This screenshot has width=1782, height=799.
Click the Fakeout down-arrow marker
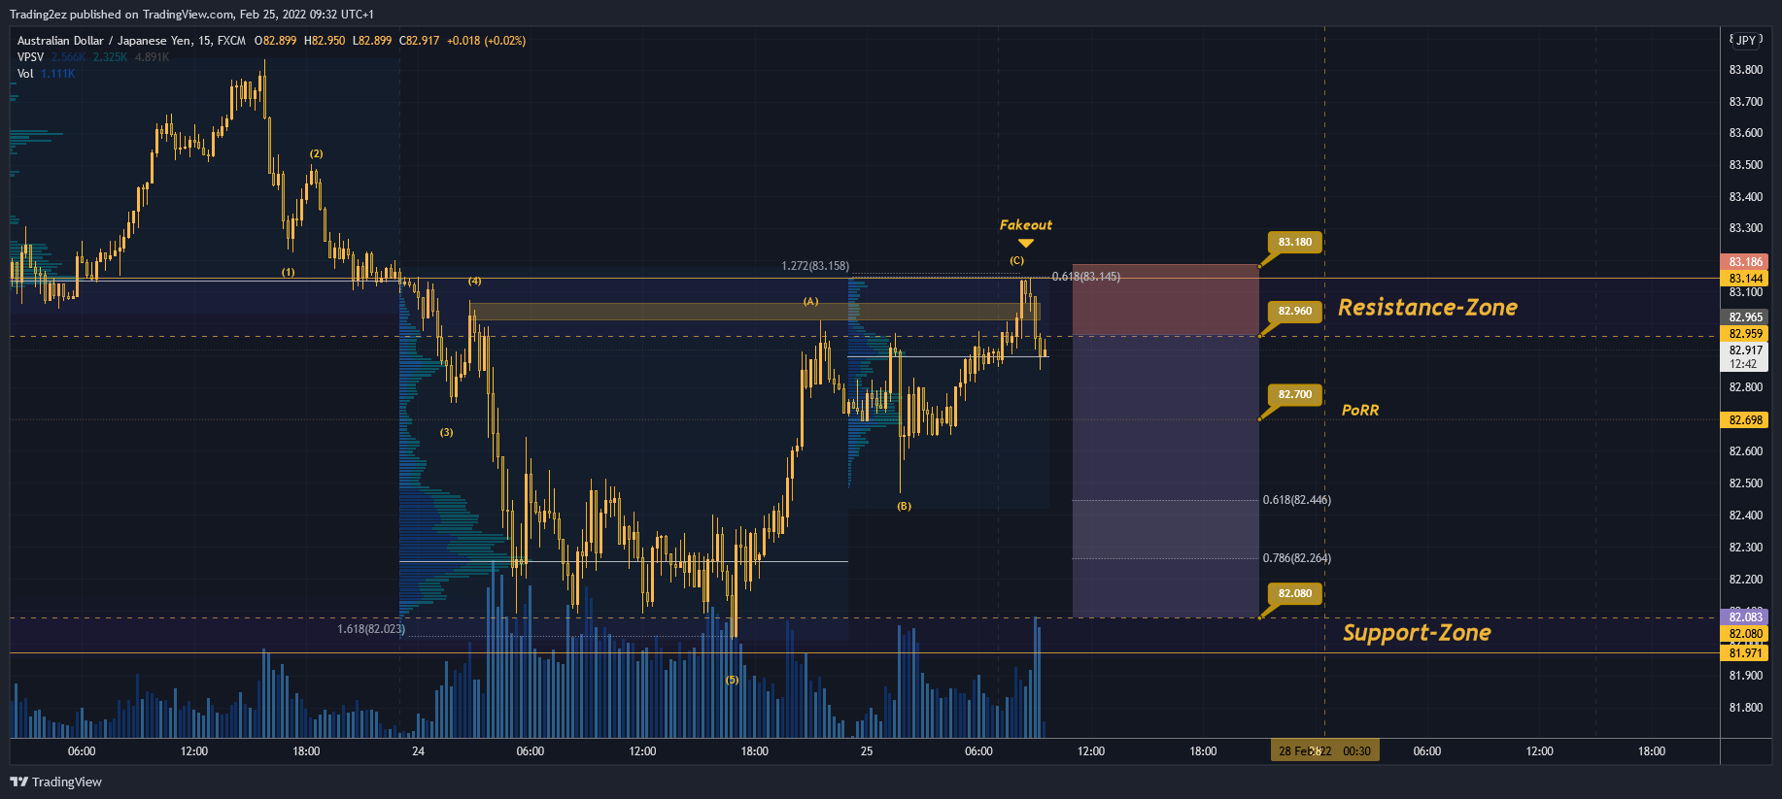point(1026,243)
